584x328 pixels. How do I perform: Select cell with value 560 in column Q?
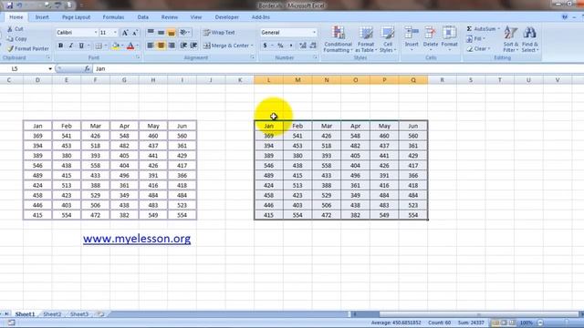pos(413,136)
